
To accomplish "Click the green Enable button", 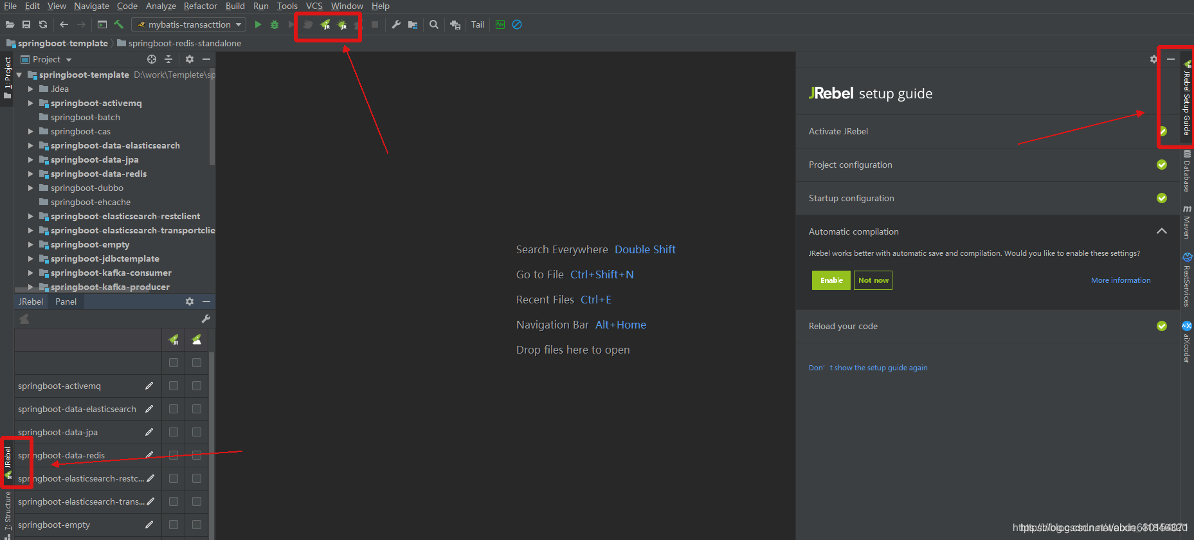I will pyautogui.click(x=831, y=280).
